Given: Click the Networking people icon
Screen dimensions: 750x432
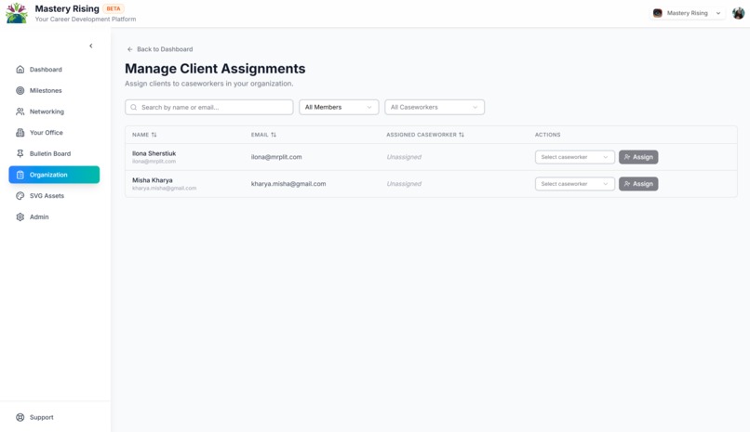Looking at the screenshot, I should point(20,111).
